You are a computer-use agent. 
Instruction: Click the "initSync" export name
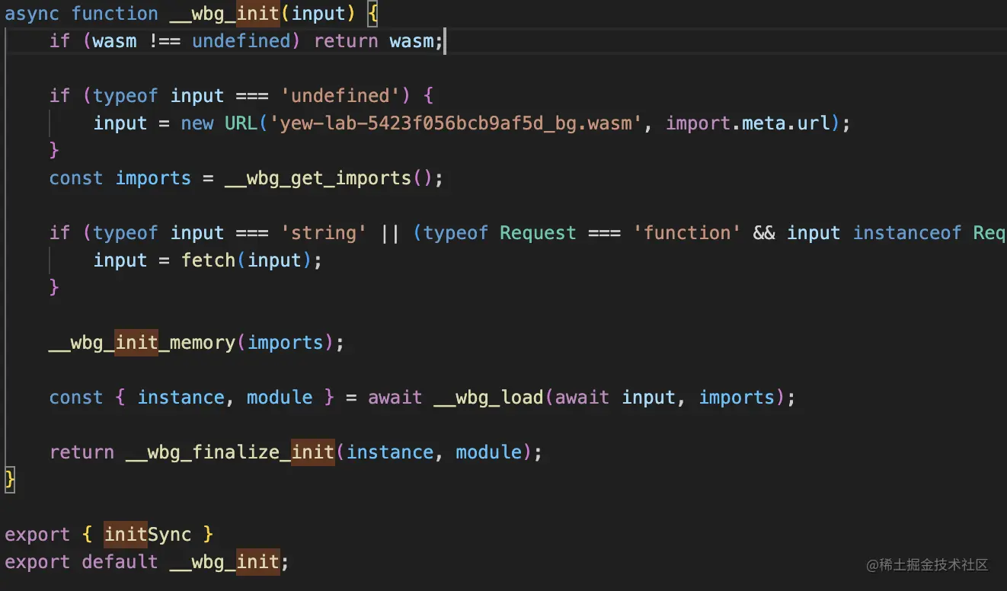[x=148, y=535]
